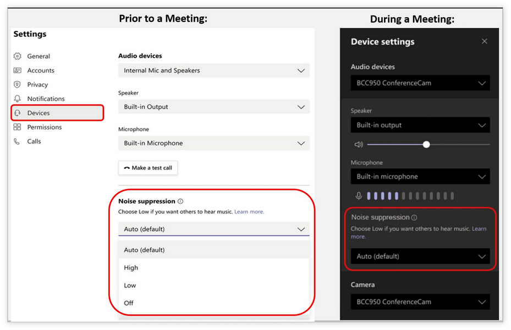Select Low noise suppression option
Screen dimensions: 511x330
(130, 286)
